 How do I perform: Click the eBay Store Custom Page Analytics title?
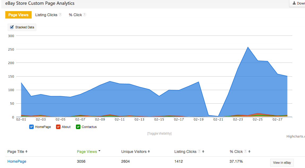tap(40, 3)
